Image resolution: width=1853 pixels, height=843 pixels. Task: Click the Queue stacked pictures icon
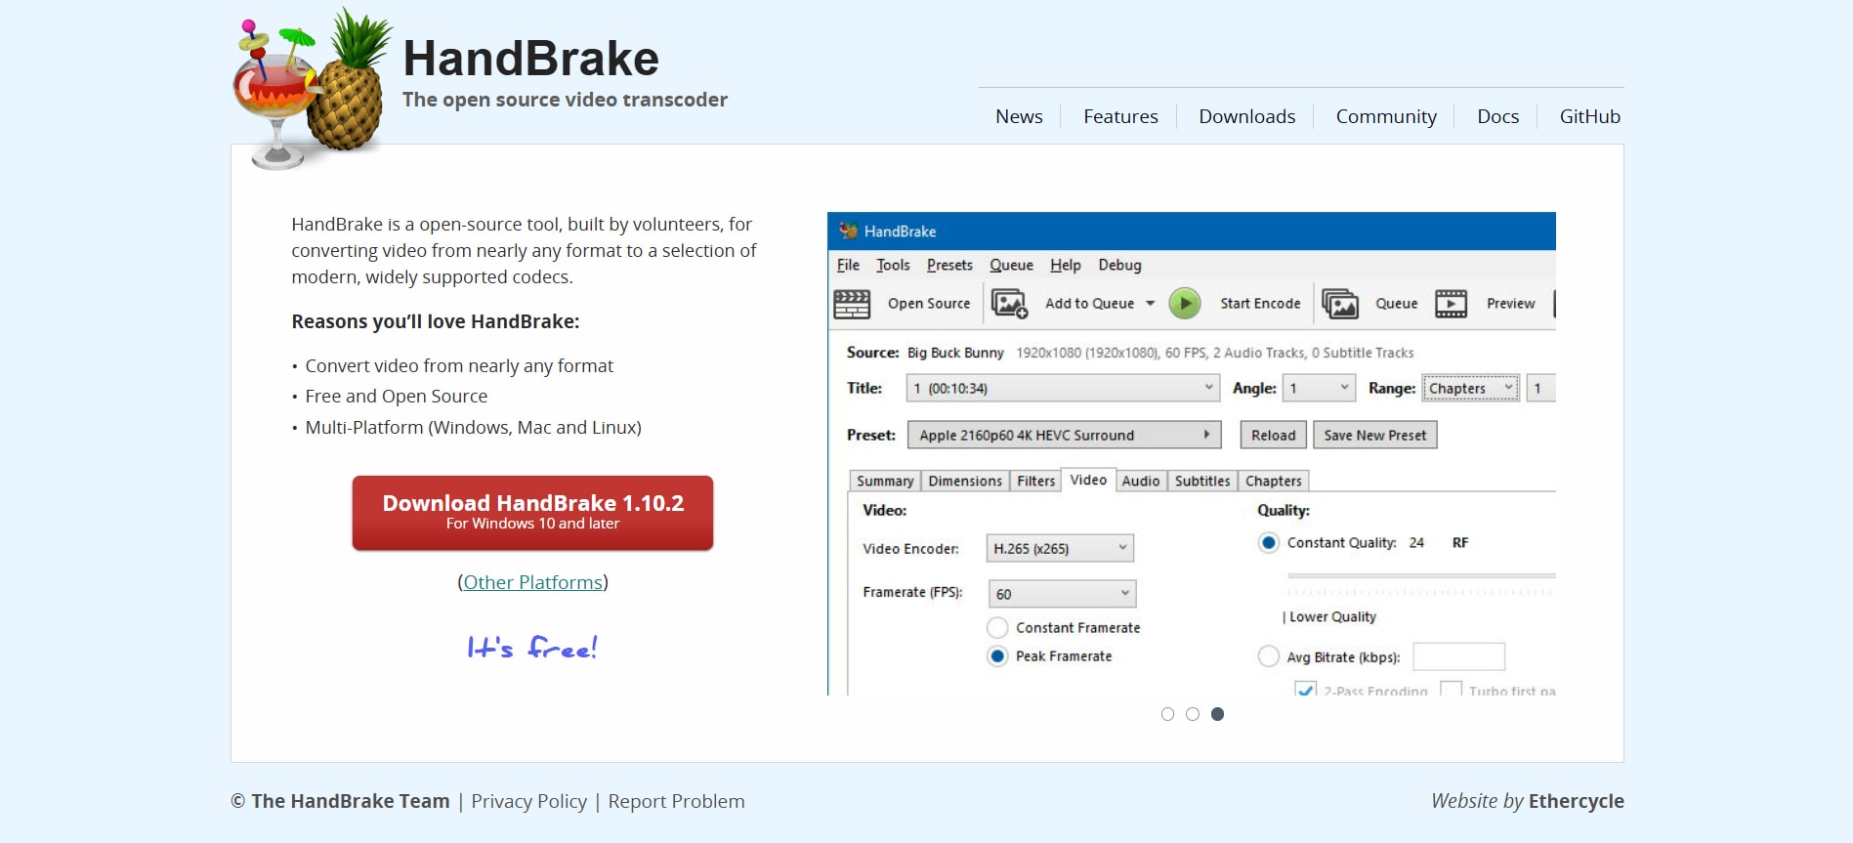tap(1340, 304)
